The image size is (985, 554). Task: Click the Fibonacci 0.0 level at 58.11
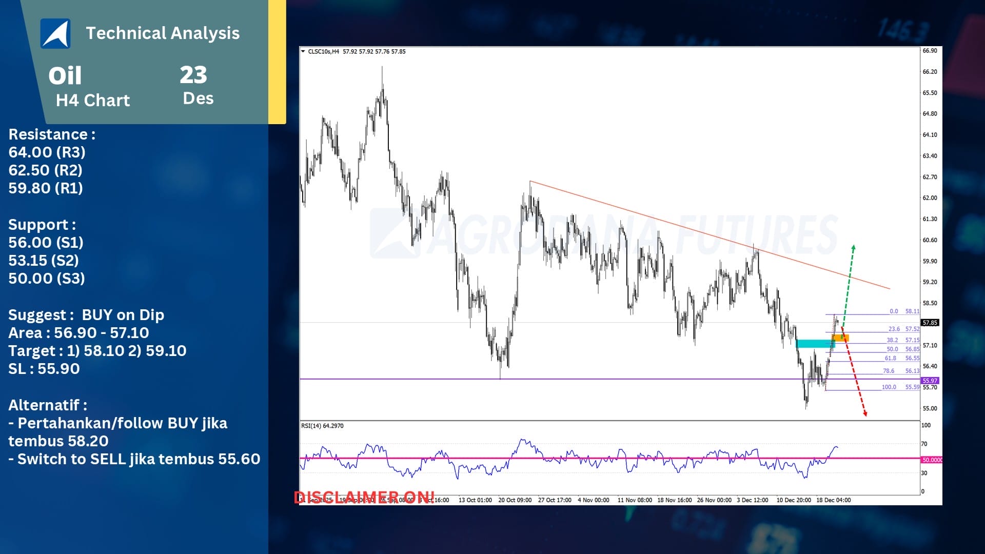pos(894,311)
